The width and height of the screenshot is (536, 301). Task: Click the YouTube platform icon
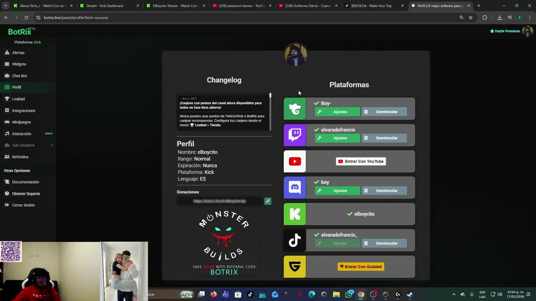(x=295, y=161)
